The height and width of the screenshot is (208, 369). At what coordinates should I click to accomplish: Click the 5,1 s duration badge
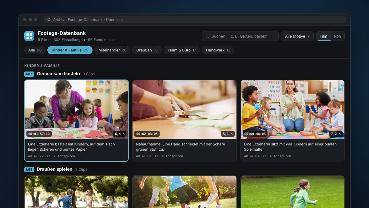[x=228, y=134]
